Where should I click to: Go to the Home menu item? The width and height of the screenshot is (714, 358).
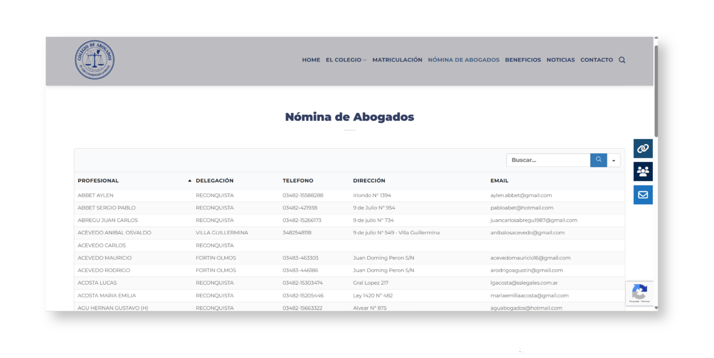click(311, 60)
